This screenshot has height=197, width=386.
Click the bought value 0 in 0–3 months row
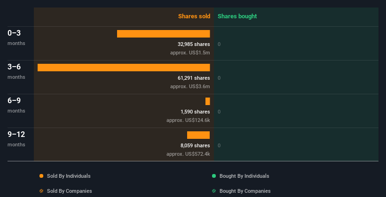coord(219,45)
